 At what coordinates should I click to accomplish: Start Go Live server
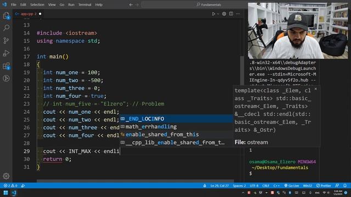pyautogui.click(x=291, y=186)
